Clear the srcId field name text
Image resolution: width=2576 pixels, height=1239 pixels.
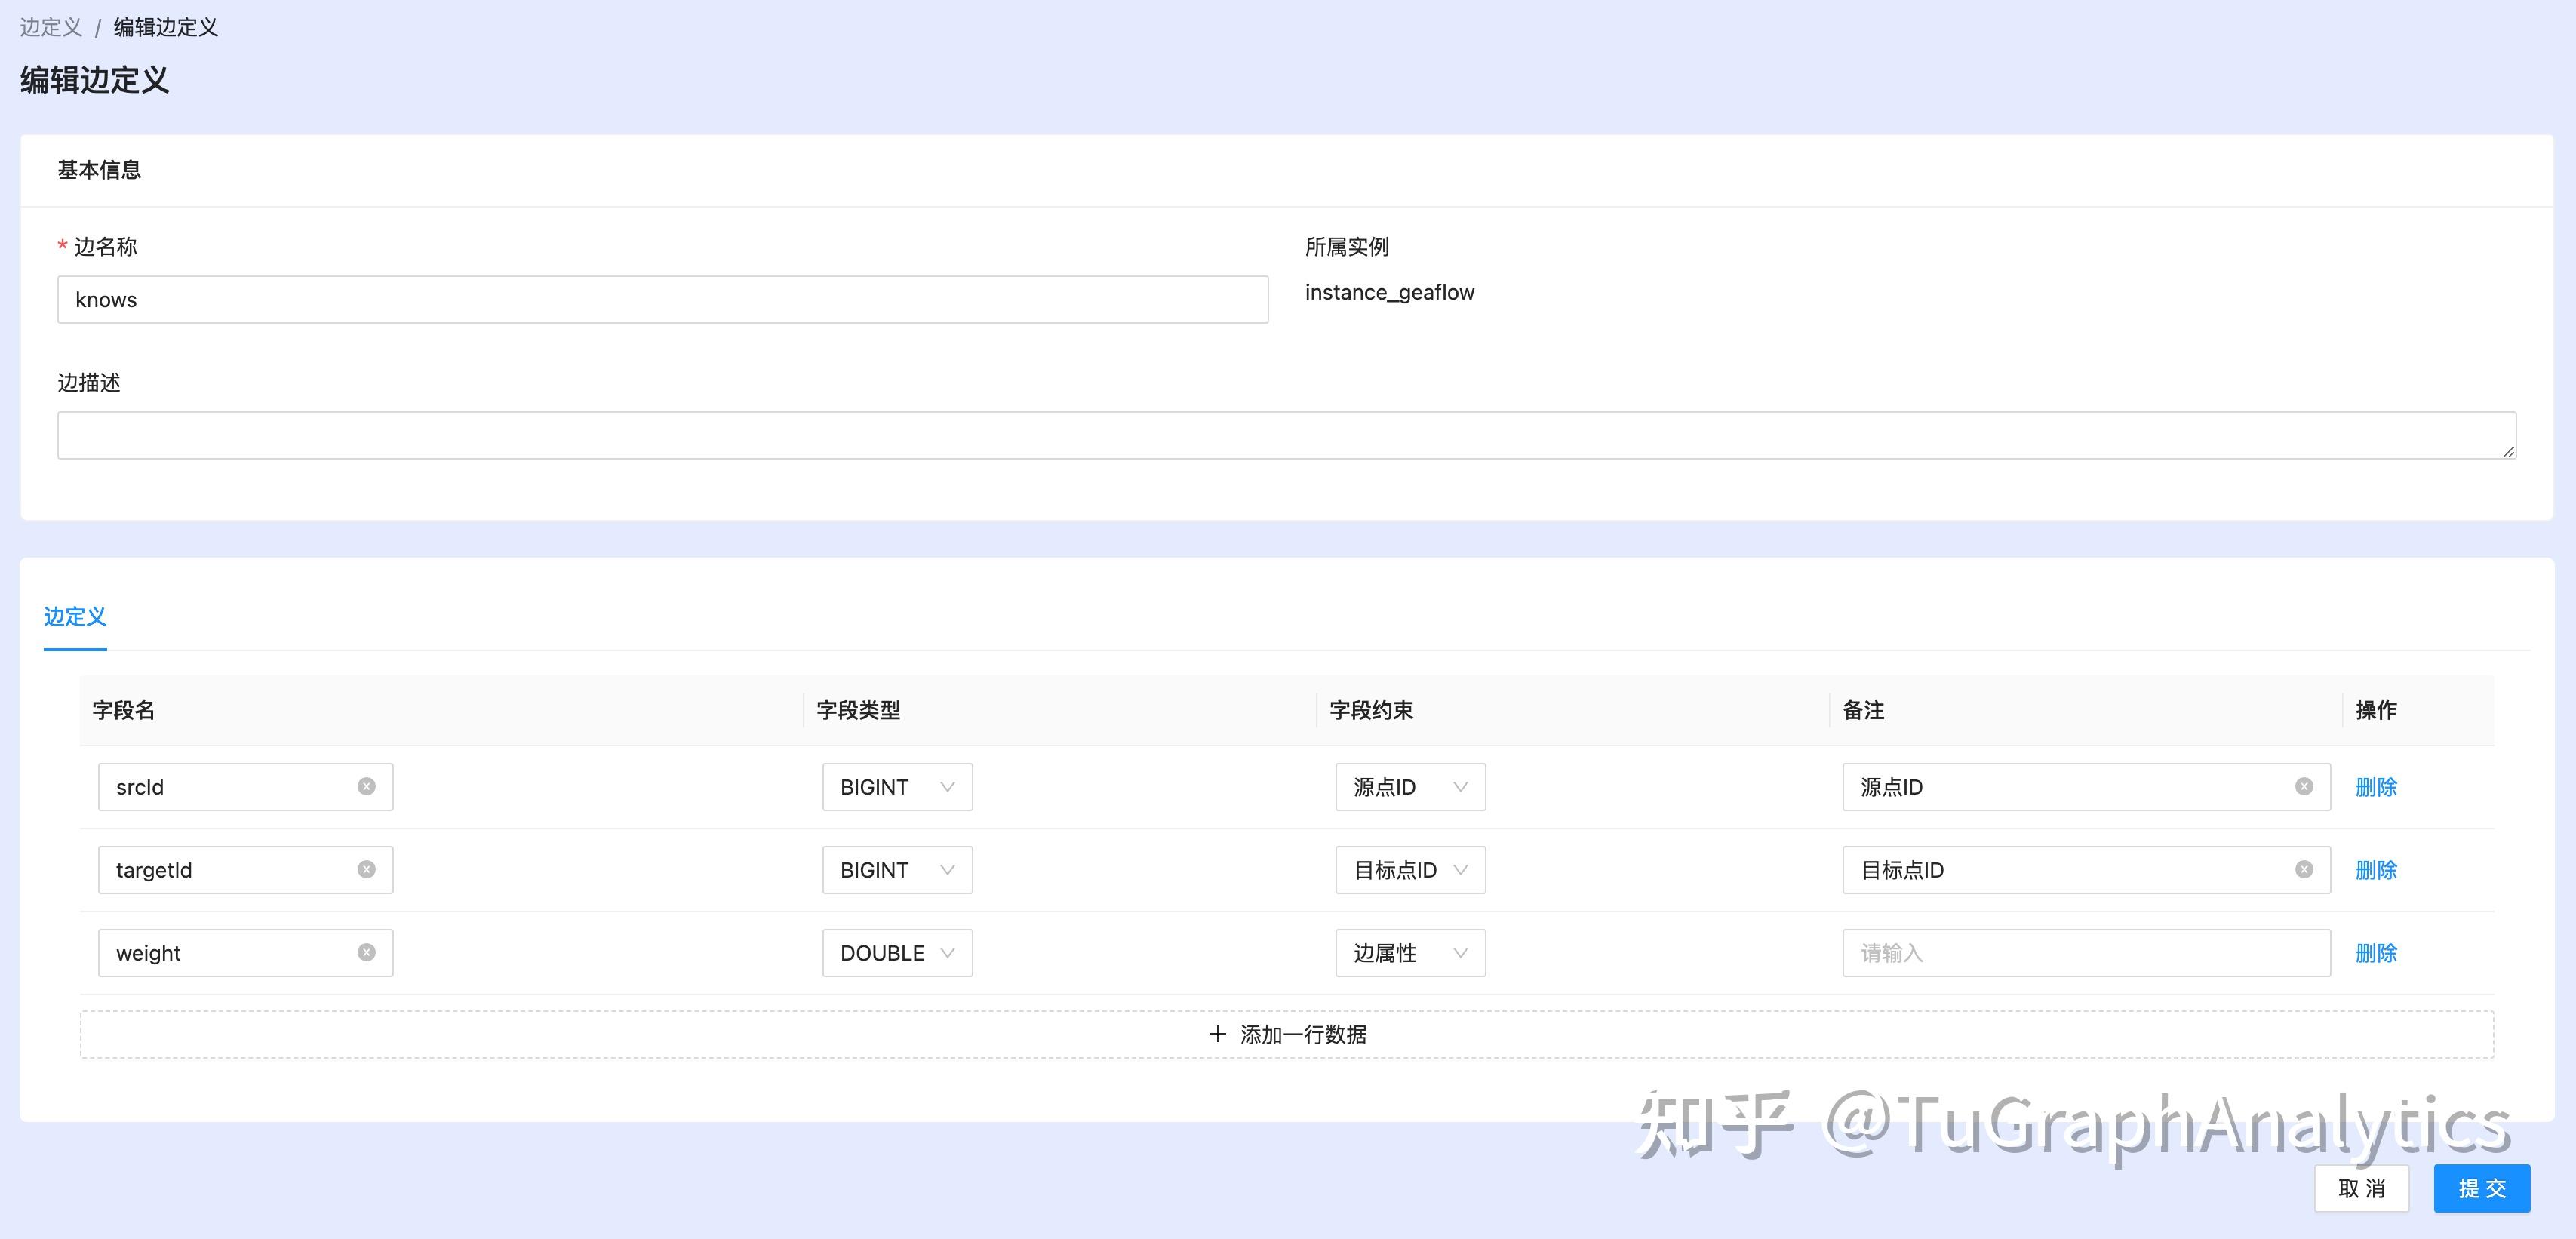click(367, 787)
